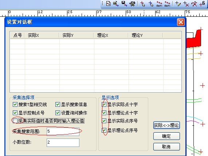Select the red cross pick-point cursor tool

[x=142, y=4]
